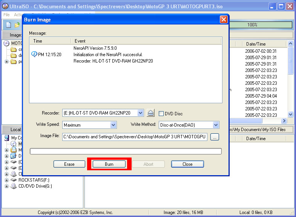The image size is (296, 217).
Task: Enable the DVD Disc checkbox
Action: pos(161,113)
